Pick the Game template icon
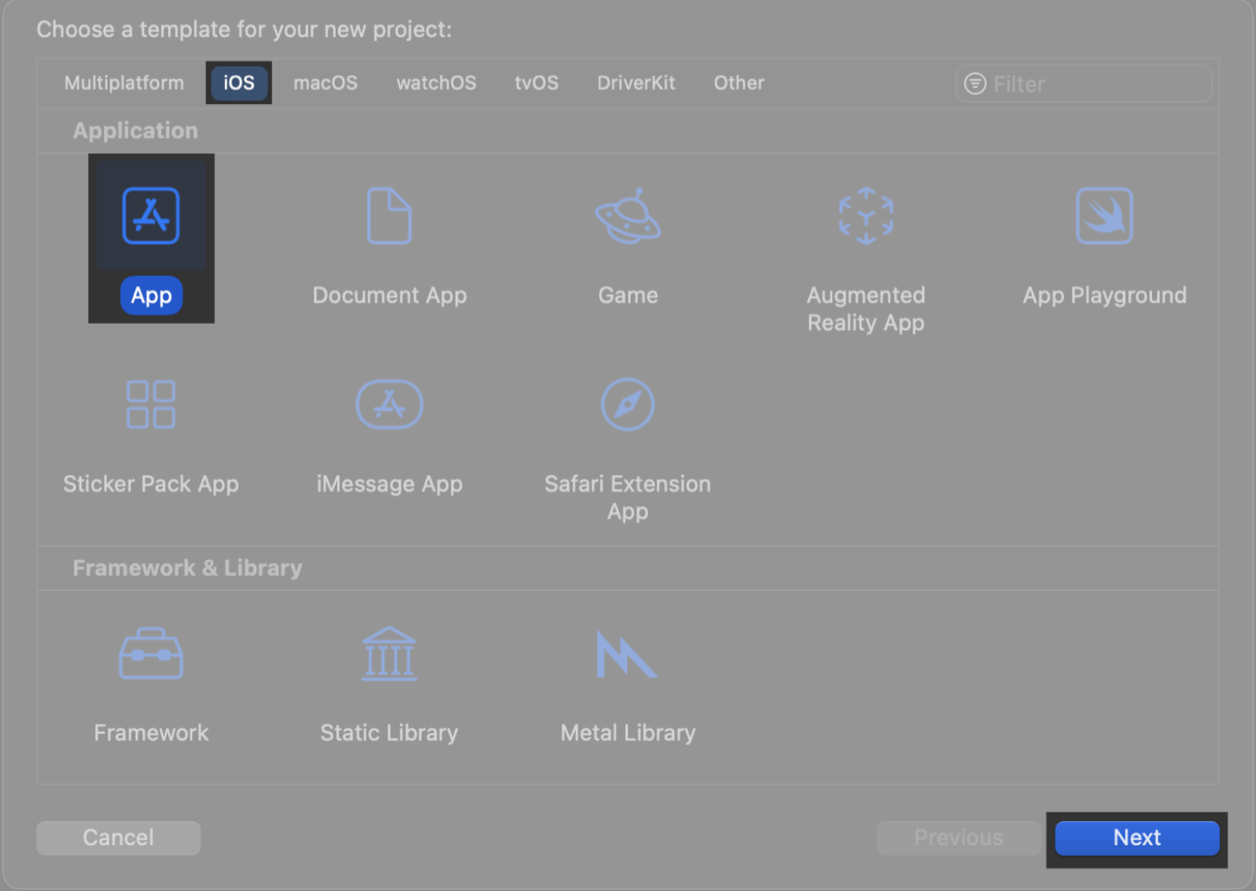The width and height of the screenshot is (1256, 891). tap(628, 216)
